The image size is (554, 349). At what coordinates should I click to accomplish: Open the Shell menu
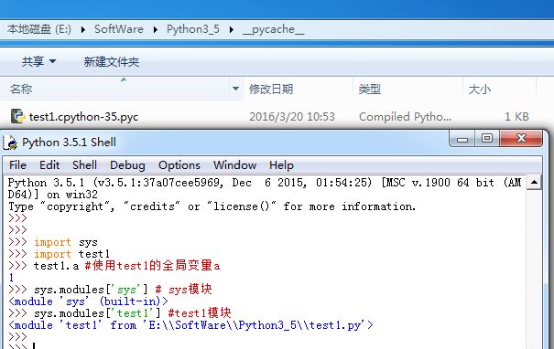84,165
